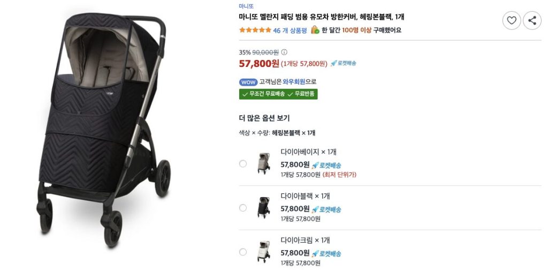Click the 무조건 무료배송 green badge

point(263,94)
